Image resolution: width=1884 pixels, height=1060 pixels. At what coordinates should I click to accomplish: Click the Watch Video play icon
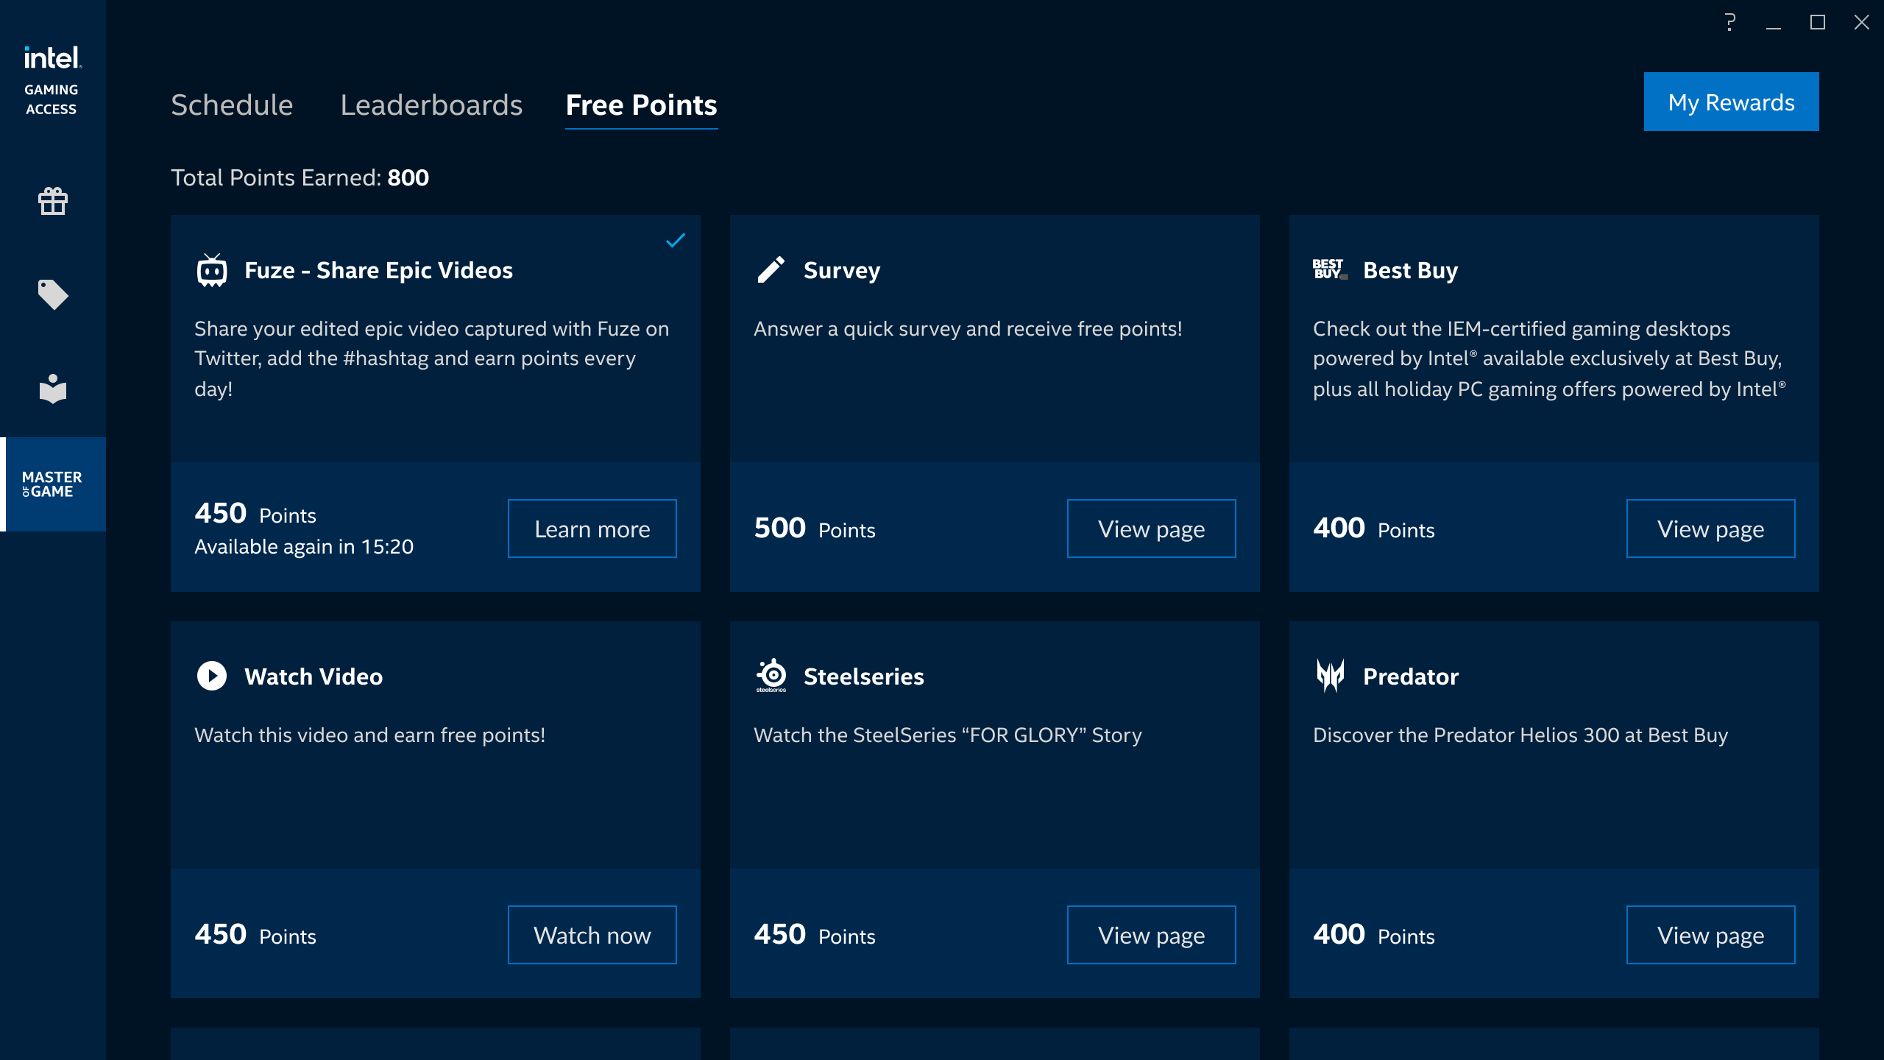[212, 676]
